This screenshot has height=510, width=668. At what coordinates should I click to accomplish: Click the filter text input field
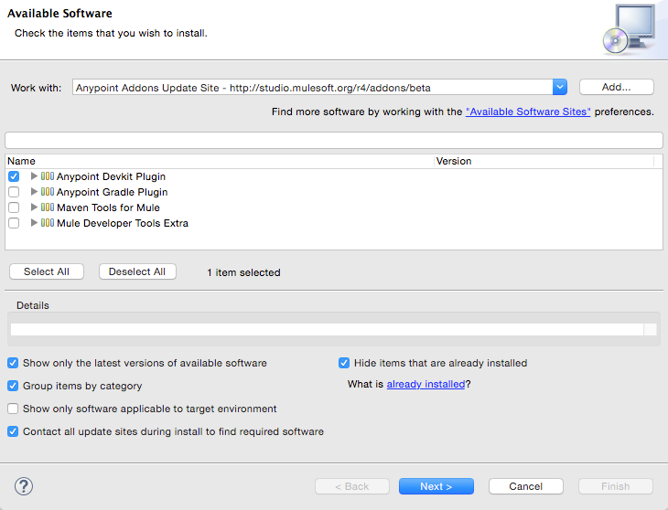(x=334, y=140)
